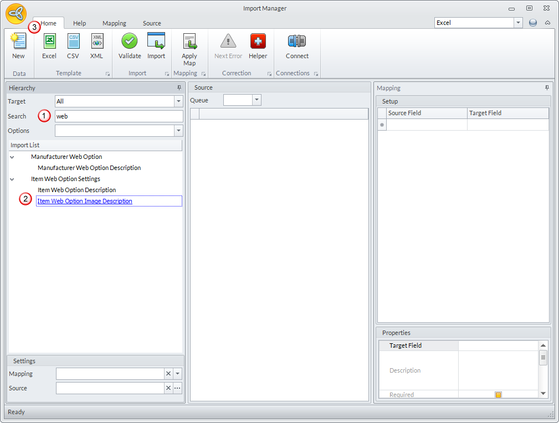The width and height of the screenshot is (559, 423).
Task: Select Item Web Option Image Description link
Action: pyautogui.click(x=85, y=201)
